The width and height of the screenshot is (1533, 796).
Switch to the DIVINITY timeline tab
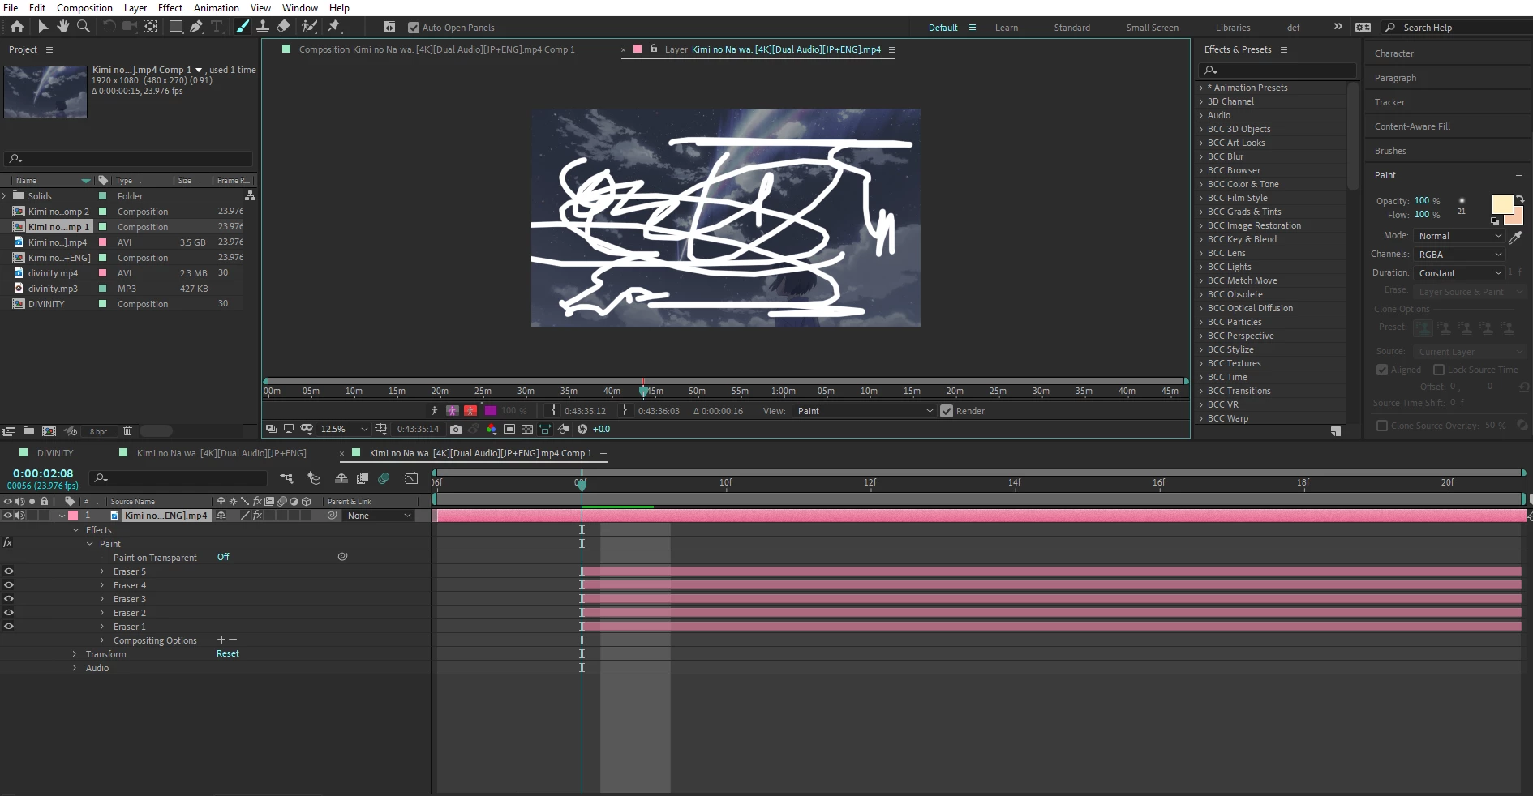(x=55, y=453)
